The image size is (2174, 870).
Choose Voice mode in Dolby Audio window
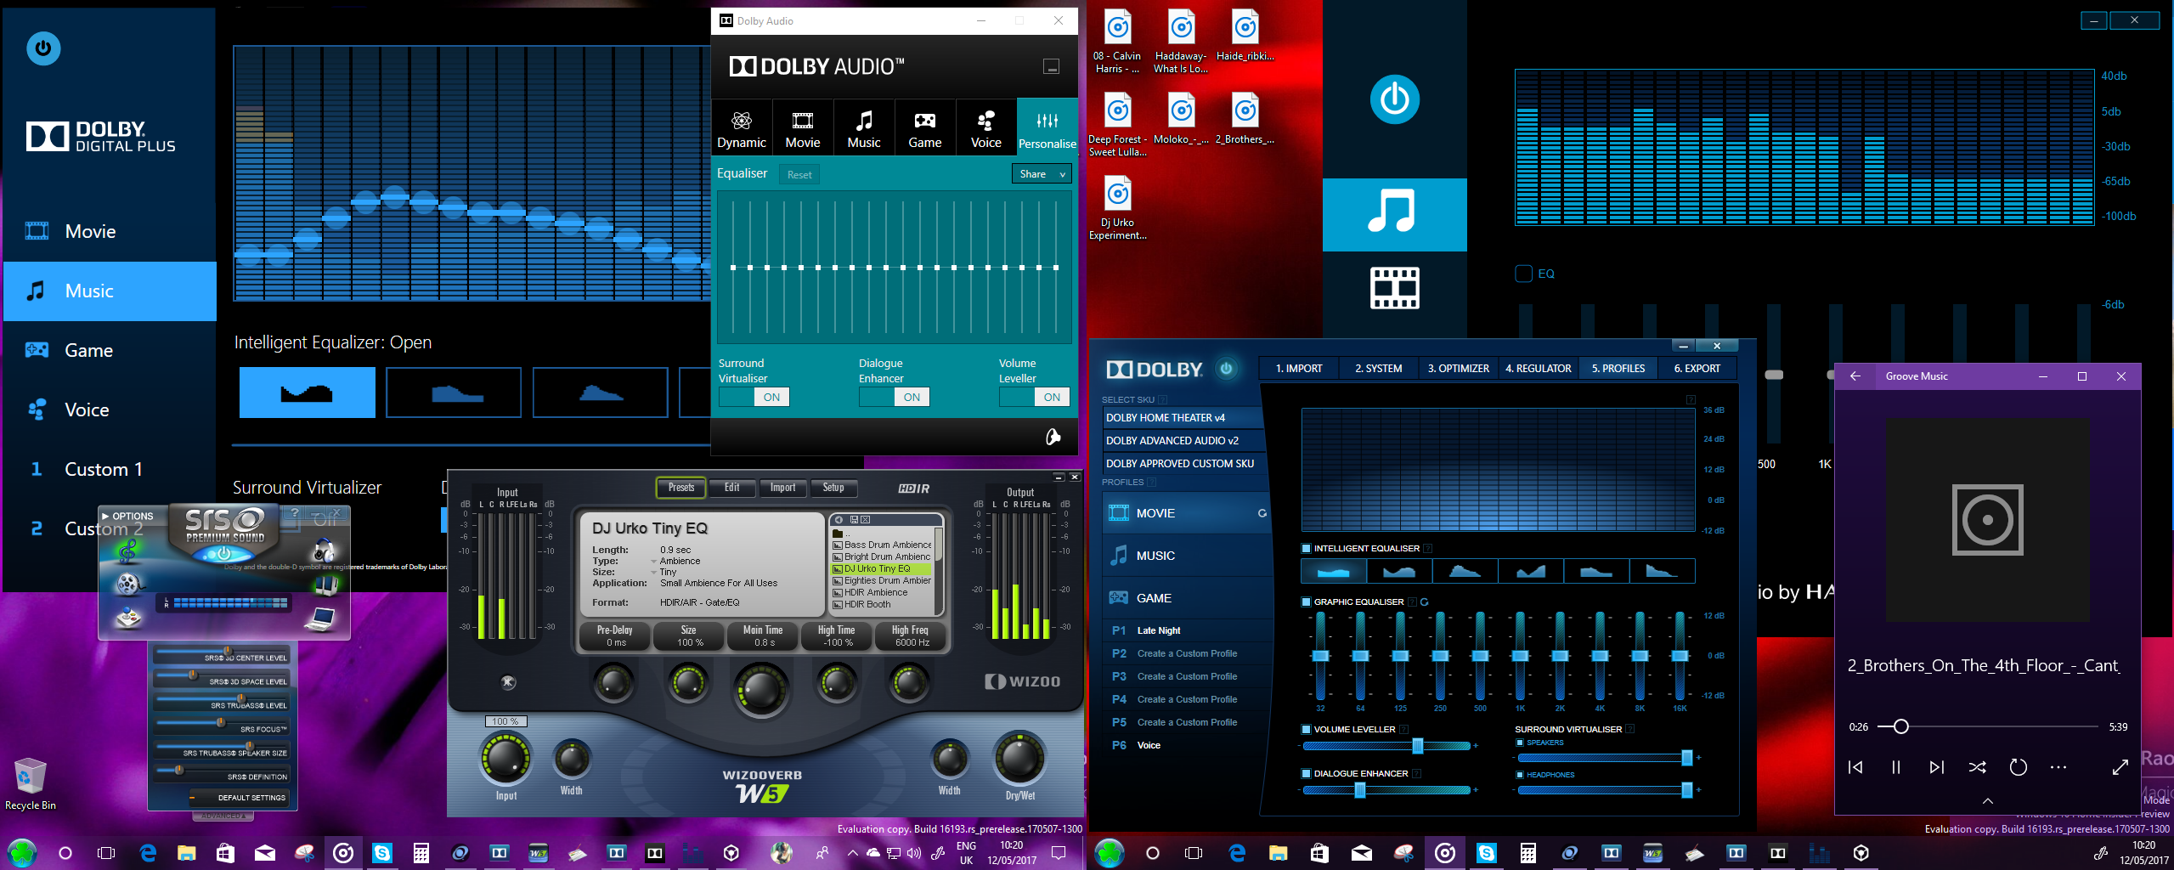coord(985,128)
